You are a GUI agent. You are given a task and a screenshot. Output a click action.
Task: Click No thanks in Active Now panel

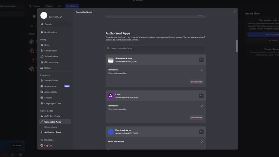coord(273,41)
